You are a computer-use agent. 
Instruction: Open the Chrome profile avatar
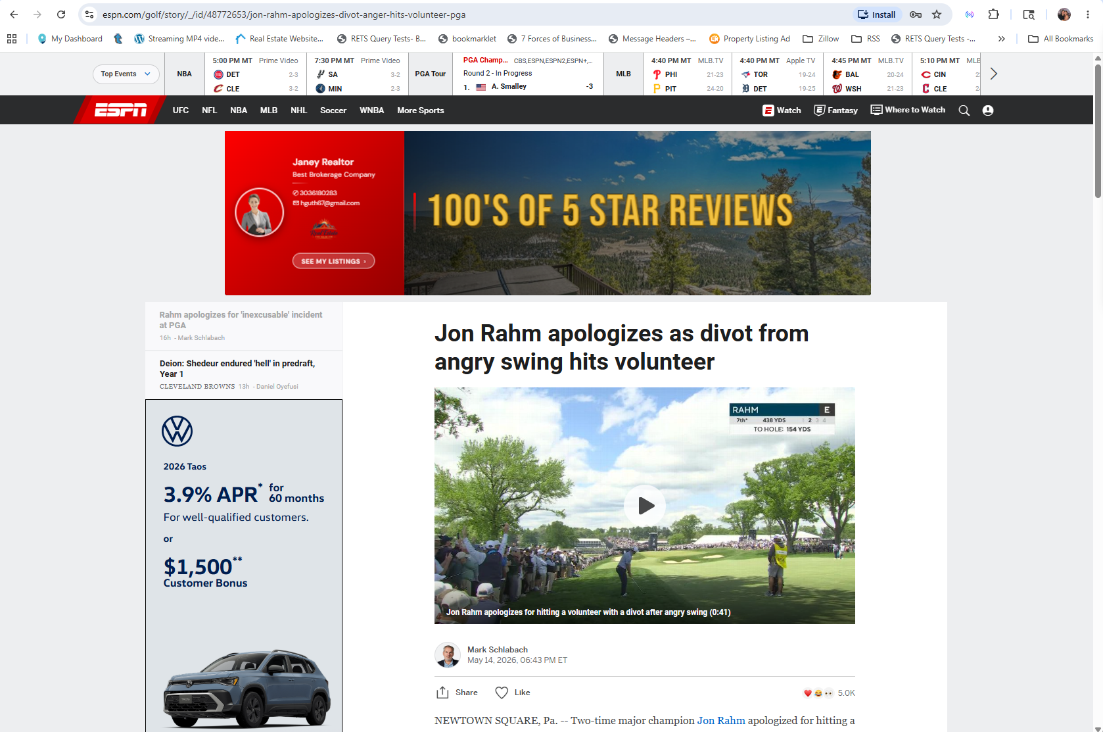(x=1064, y=14)
